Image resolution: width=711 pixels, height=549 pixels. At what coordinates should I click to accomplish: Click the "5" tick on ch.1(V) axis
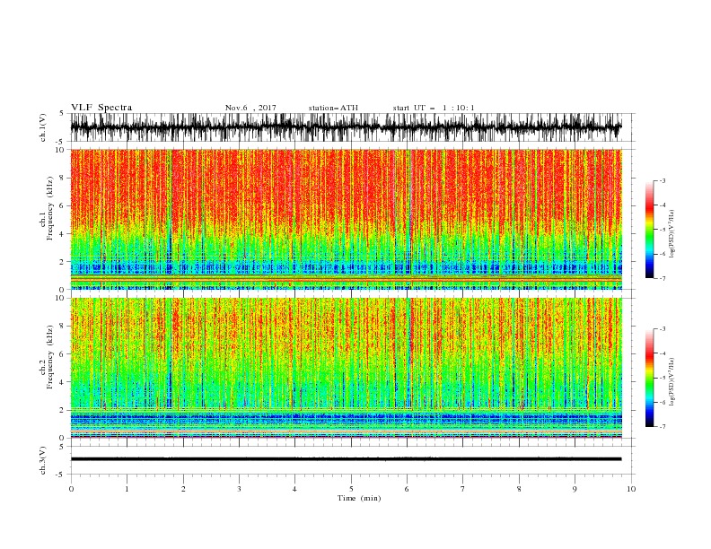(62, 113)
